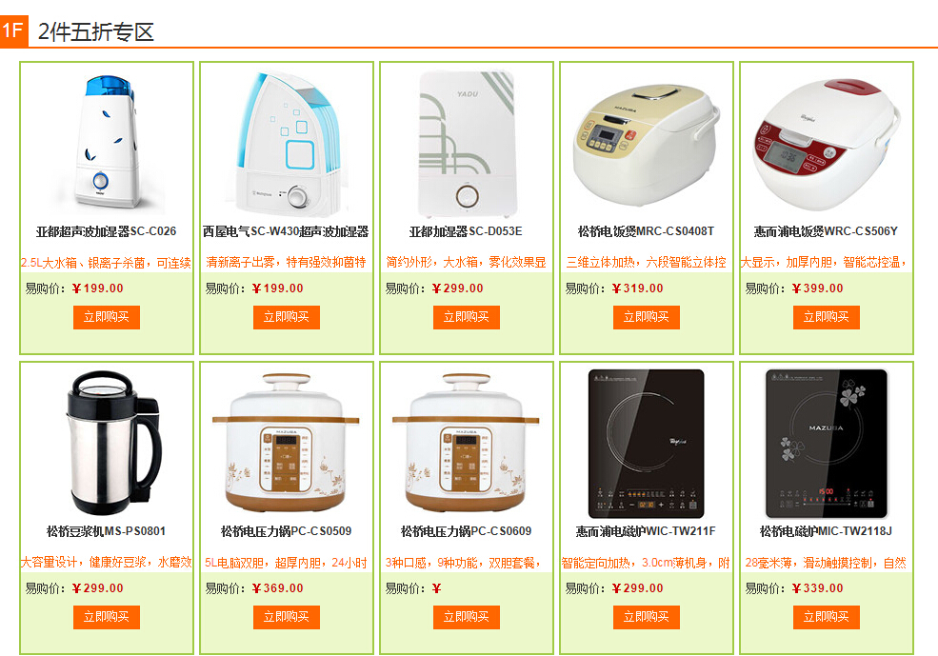Open the 松桥电饭煲MRC-CS0408T rice cooker image
938x656 pixels.
click(x=647, y=144)
